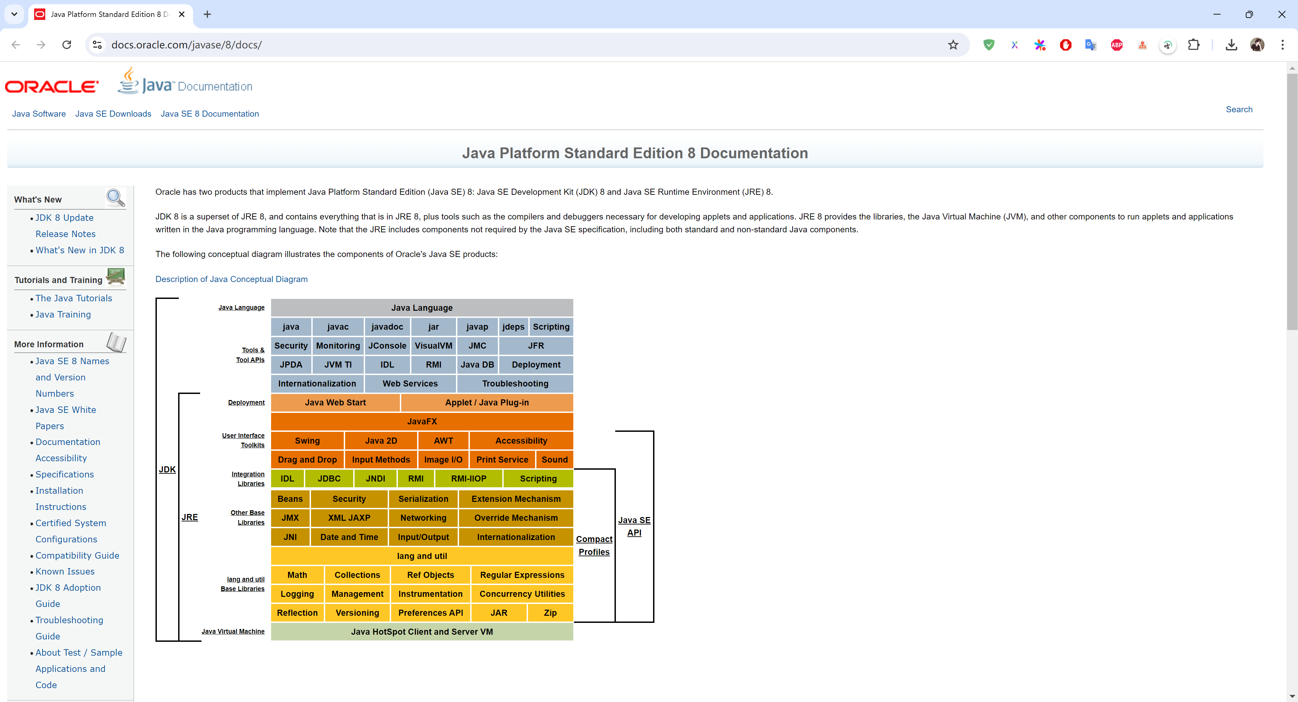View site information next to the URL
The width and height of the screenshot is (1298, 702).
97,45
